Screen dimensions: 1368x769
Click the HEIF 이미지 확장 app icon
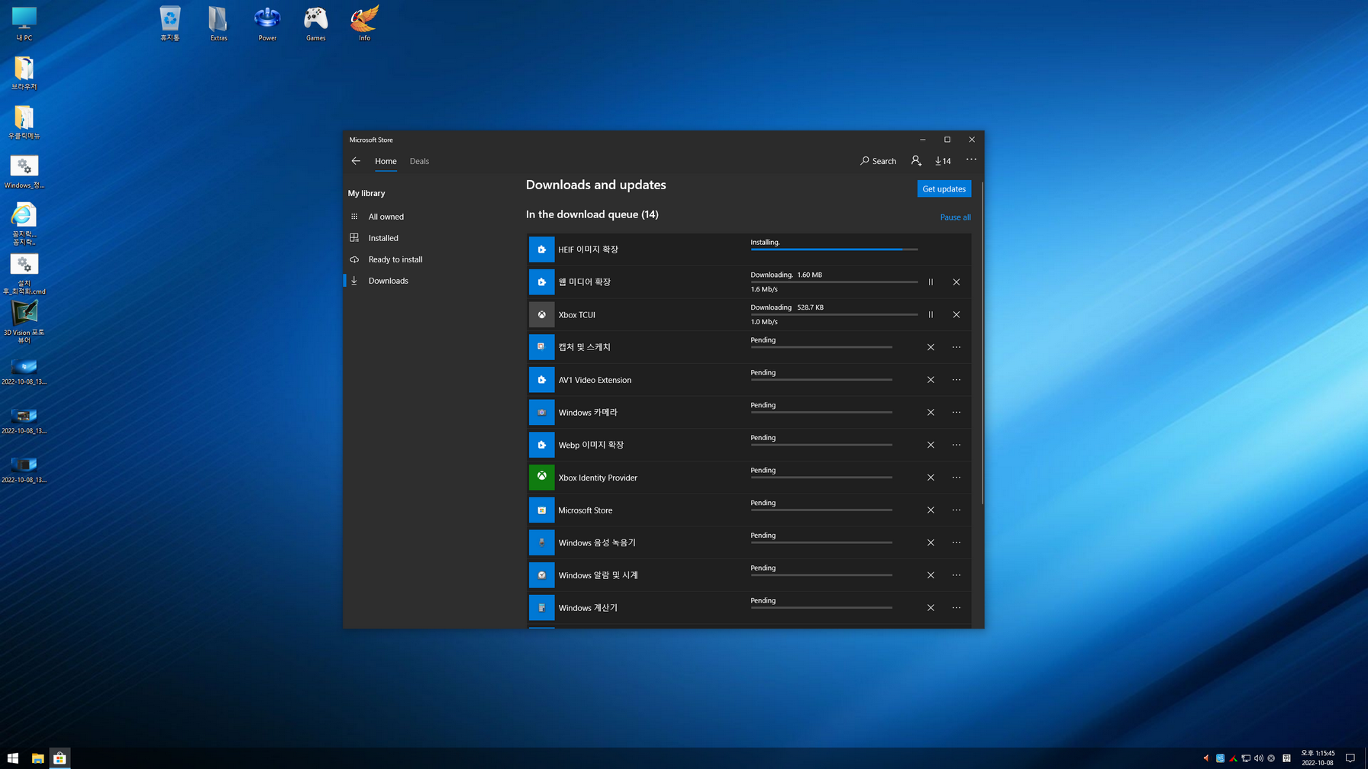(x=541, y=249)
